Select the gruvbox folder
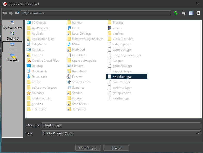 [x=35, y=104]
